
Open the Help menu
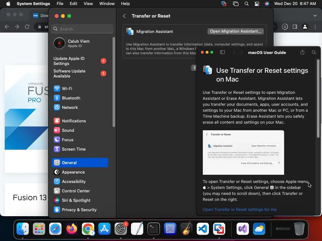click(125, 4)
